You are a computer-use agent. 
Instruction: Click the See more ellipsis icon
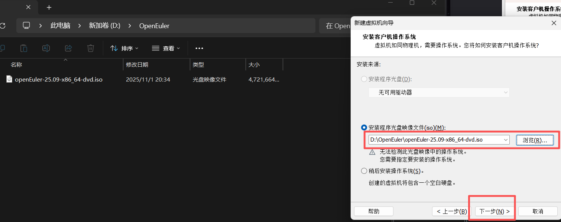click(199, 48)
